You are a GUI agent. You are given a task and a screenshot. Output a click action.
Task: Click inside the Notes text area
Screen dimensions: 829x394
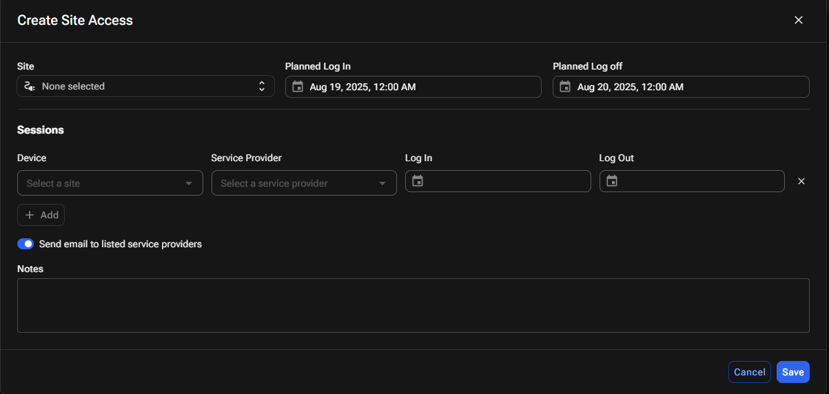[x=413, y=305]
